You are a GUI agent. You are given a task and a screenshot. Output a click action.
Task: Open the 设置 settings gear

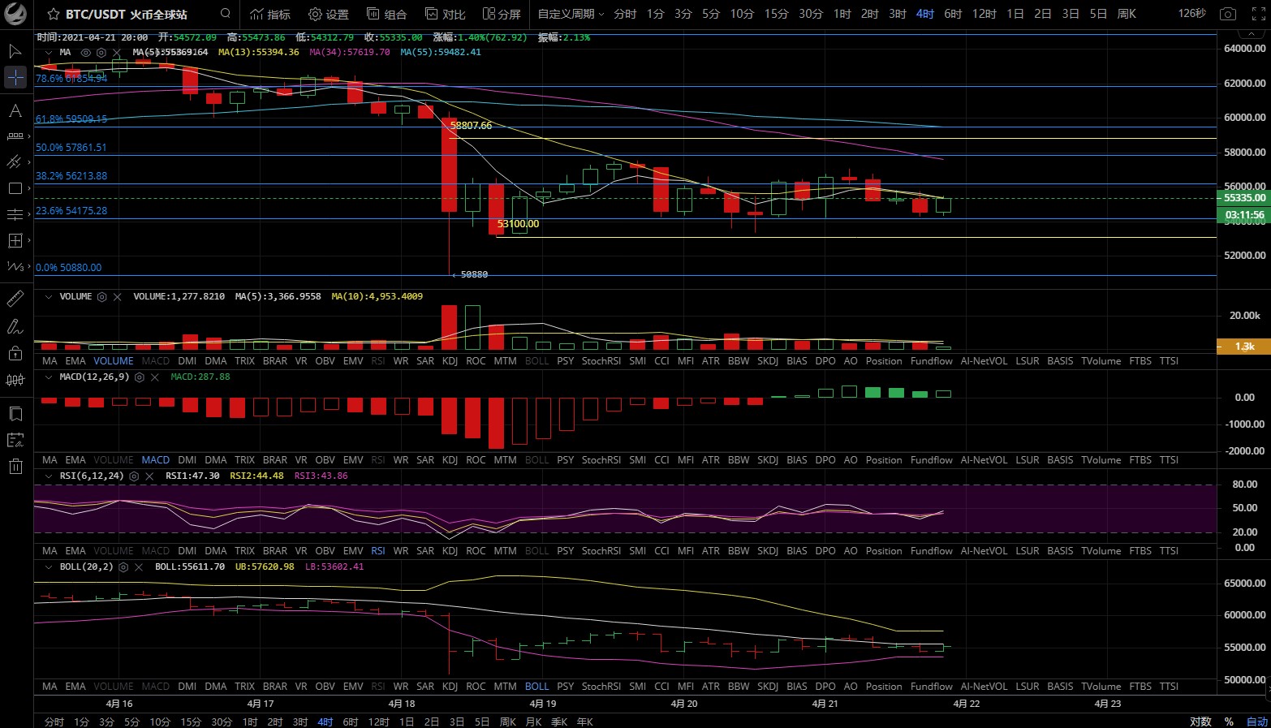(329, 14)
